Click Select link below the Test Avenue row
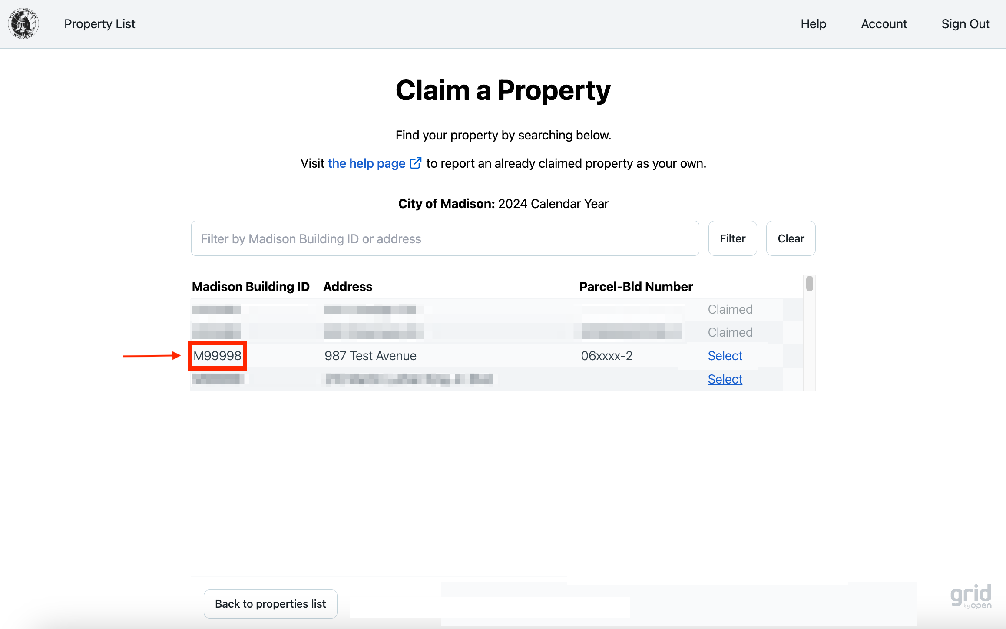 725,379
